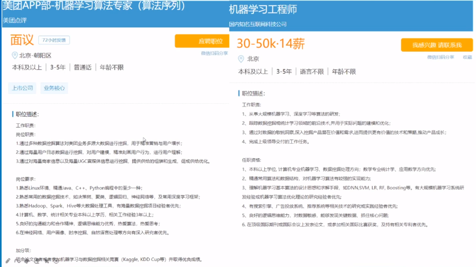Click the 语言不限 requirement text
The width and height of the screenshot is (476, 267).
tap(312, 72)
